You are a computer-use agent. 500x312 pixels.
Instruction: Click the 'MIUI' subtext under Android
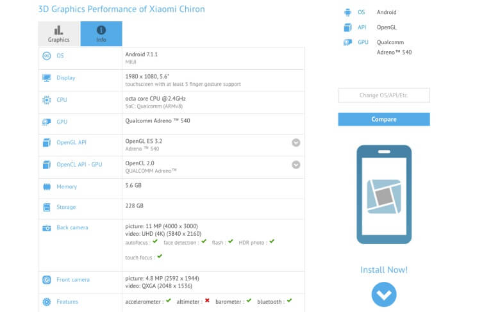(131, 62)
